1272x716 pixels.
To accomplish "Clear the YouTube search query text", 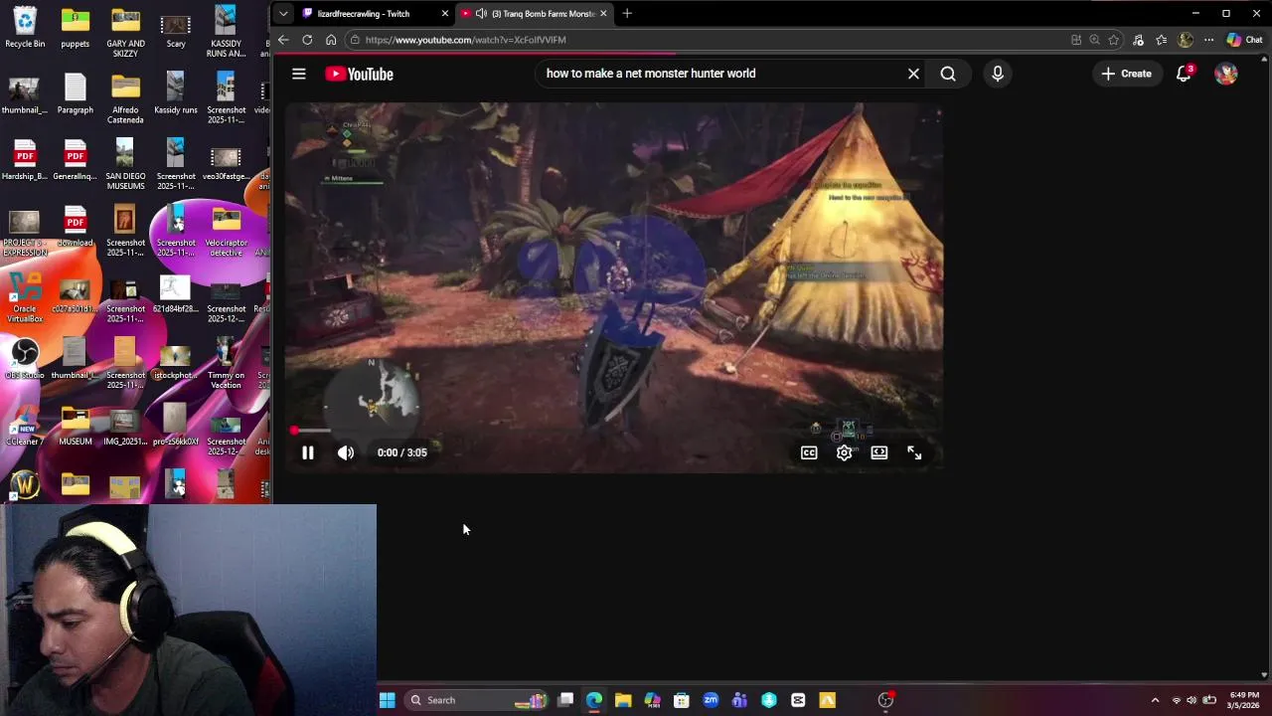I will pos(913,74).
